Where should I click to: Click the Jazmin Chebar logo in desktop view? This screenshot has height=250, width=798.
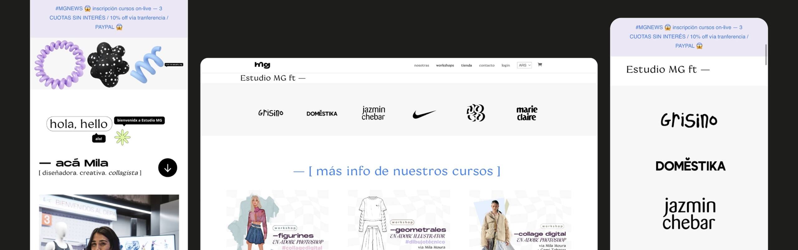tap(373, 113)
